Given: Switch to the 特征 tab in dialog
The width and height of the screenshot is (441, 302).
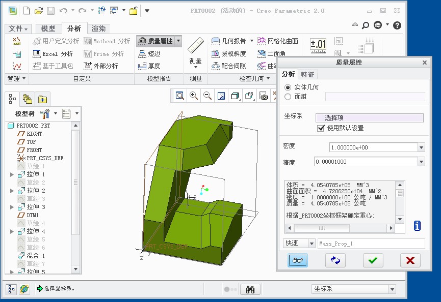Looking at the screenshot, I should 307,74.
